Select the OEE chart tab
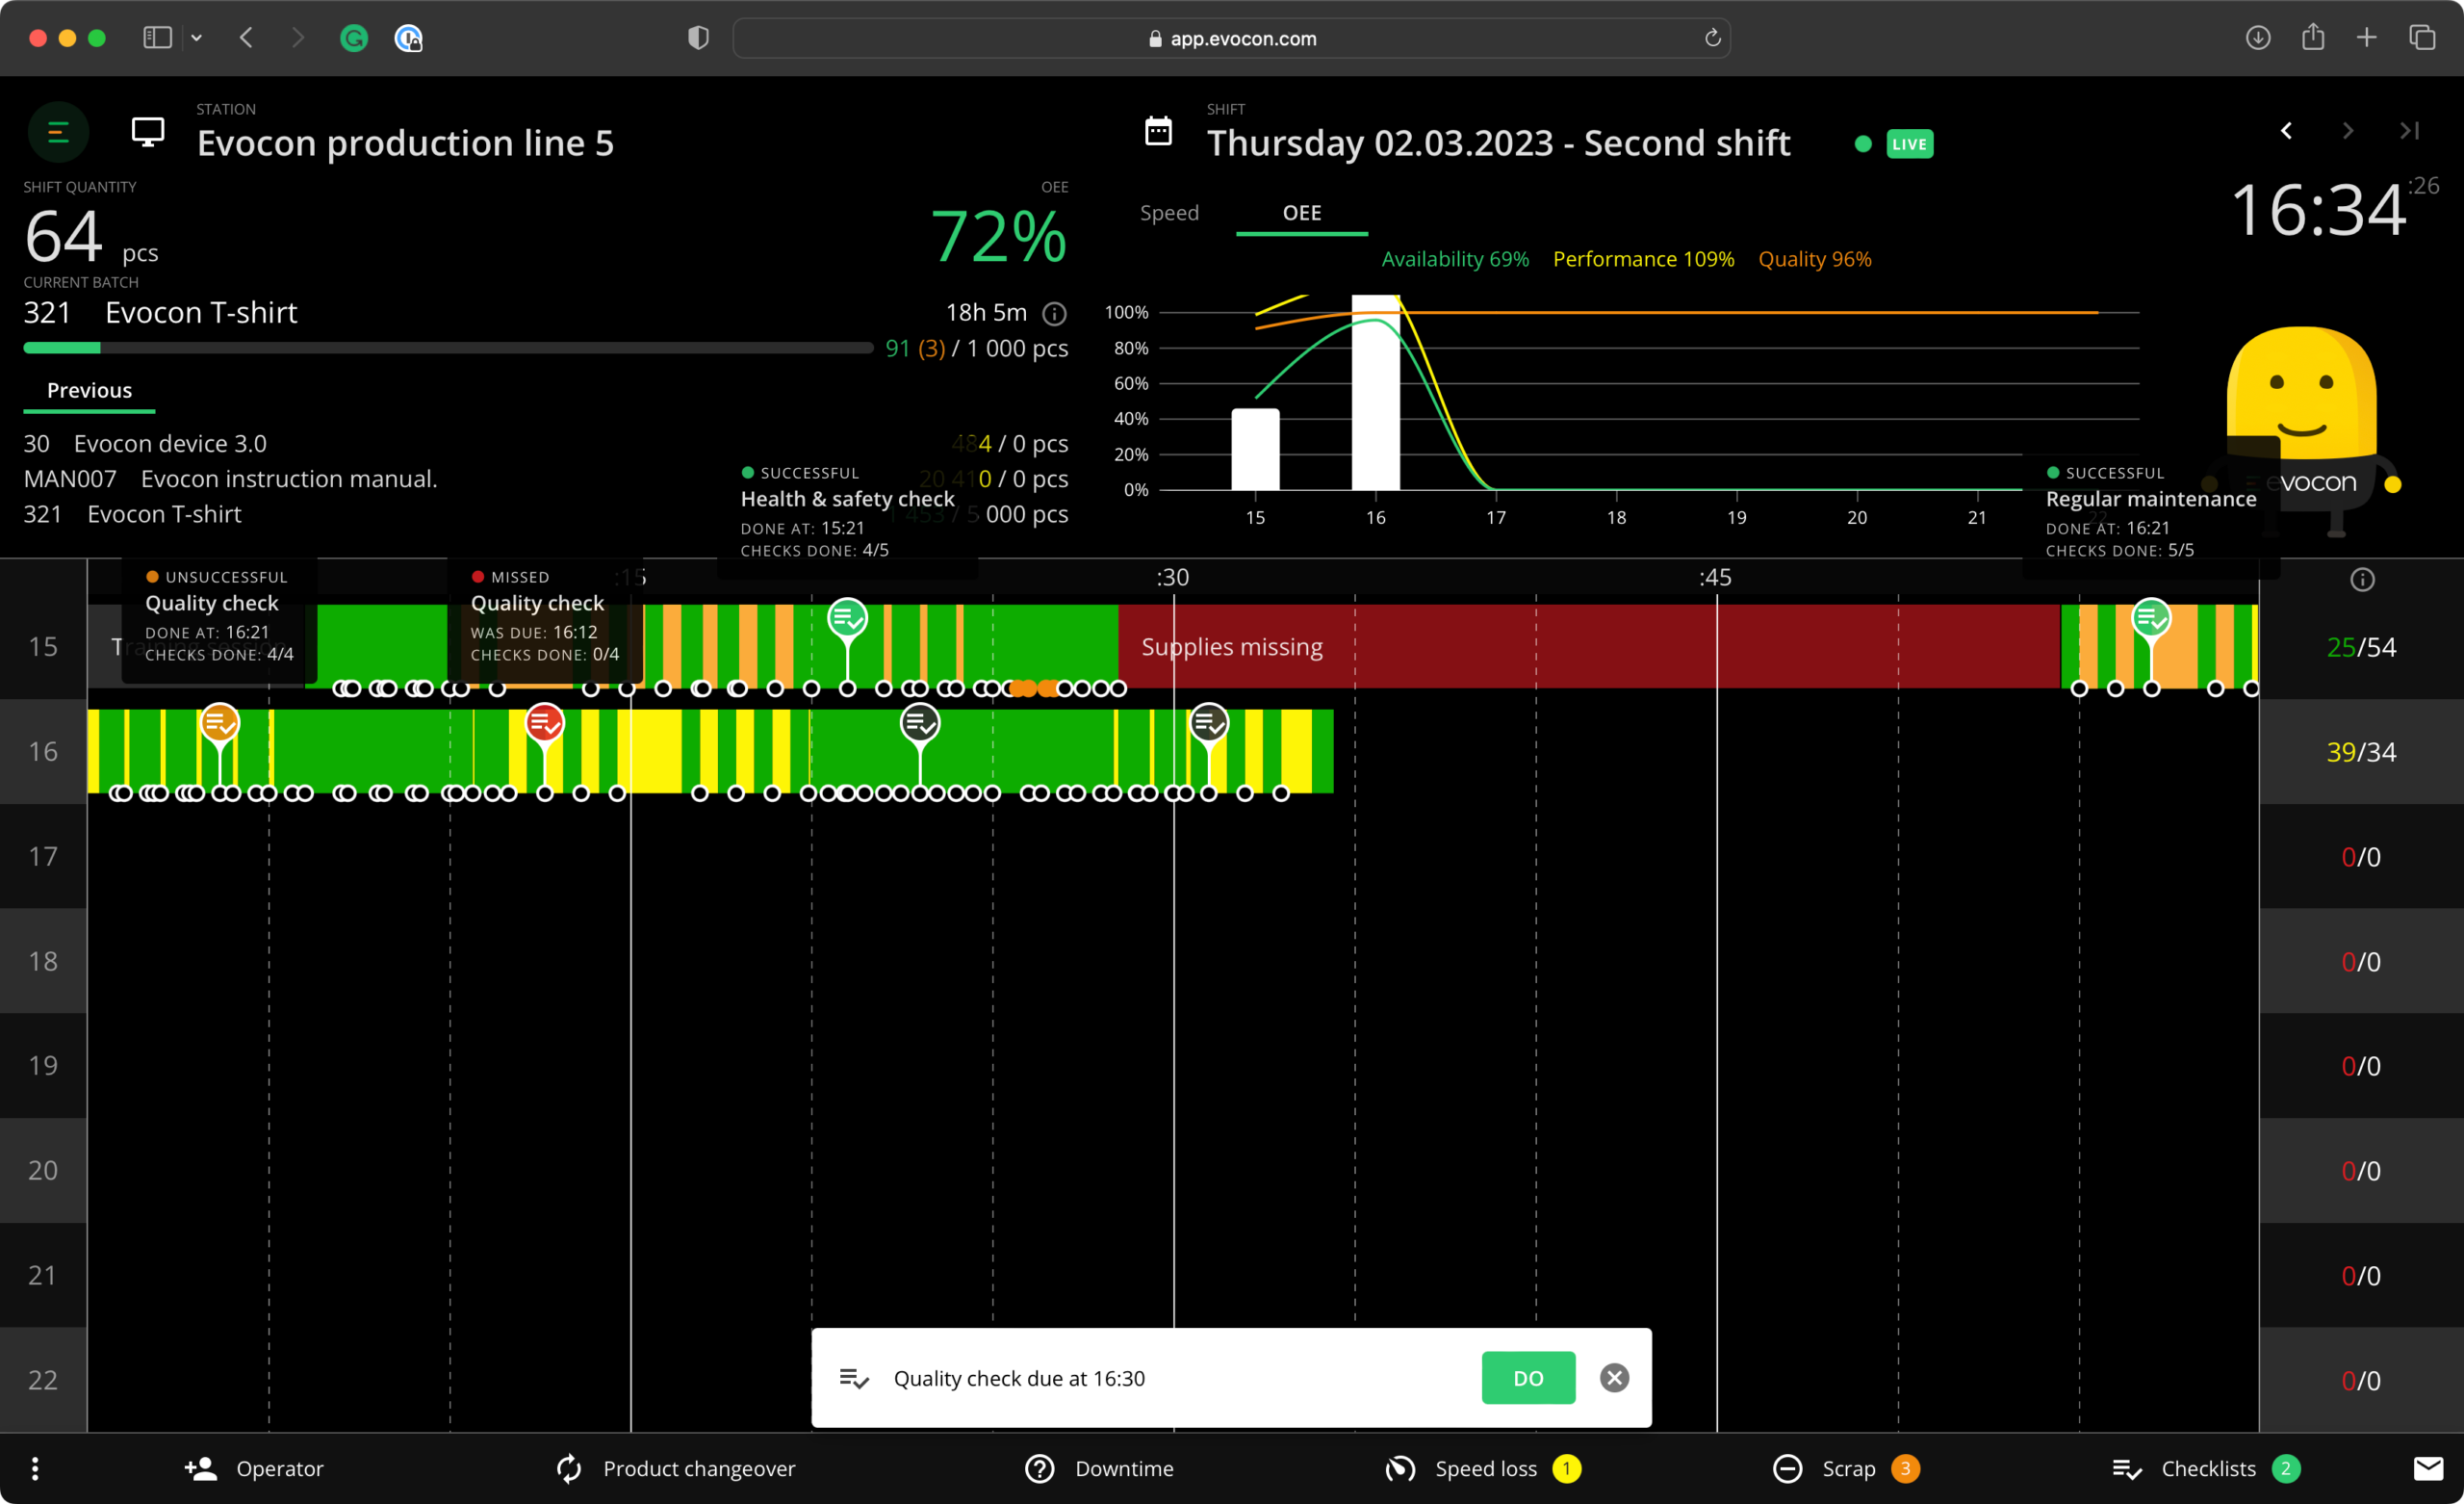Viewport: 2464px width, 1504px height. click(x=1301, y=213)
